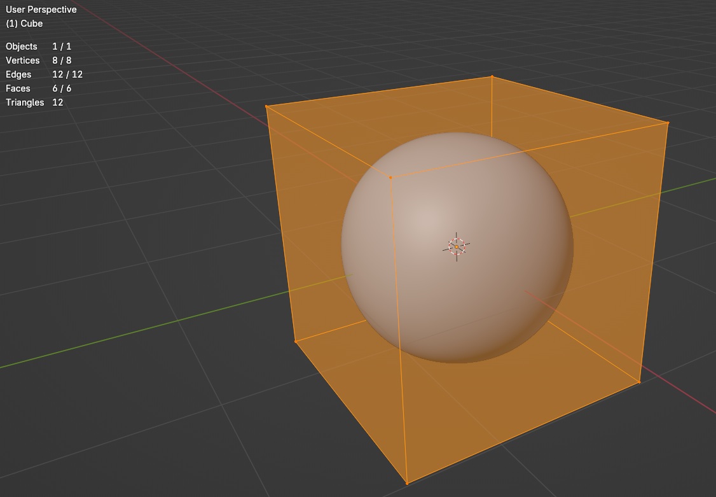
Task: Click the "Objects 1 / 1" statistic
Action: pyautogui.click(x=38, y=46)
